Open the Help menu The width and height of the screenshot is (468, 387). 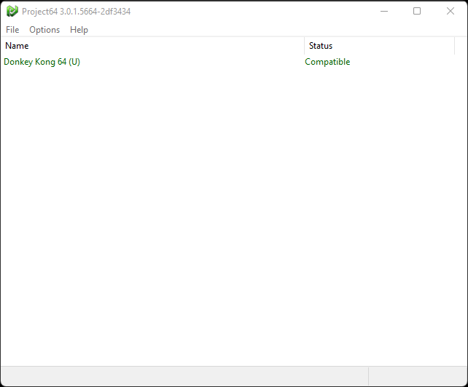tap(79, 30)
